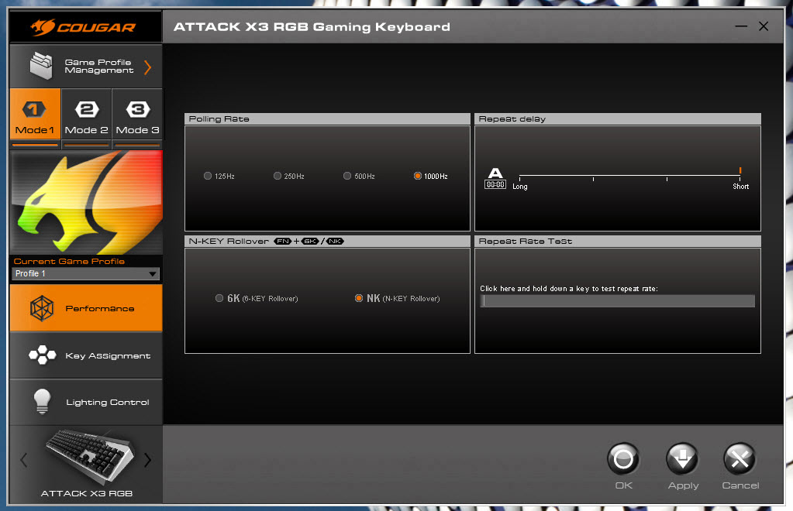Open the Key Assignment section
Image resolution: width=793 pixels, height=511 pixels.
coord(86,355)
